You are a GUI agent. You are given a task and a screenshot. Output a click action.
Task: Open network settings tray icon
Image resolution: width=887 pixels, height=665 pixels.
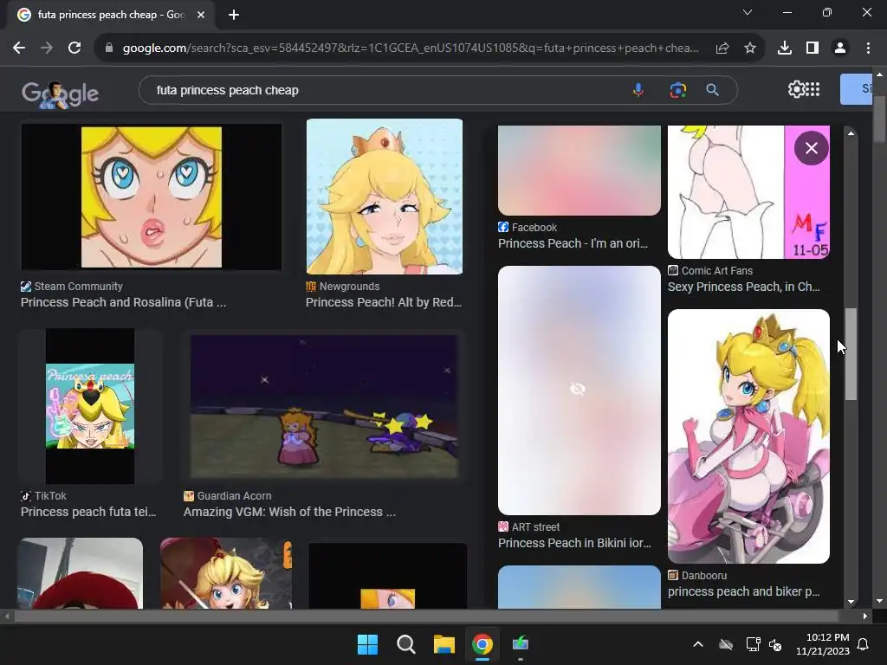pyautogui.click(x=753, y=644)
